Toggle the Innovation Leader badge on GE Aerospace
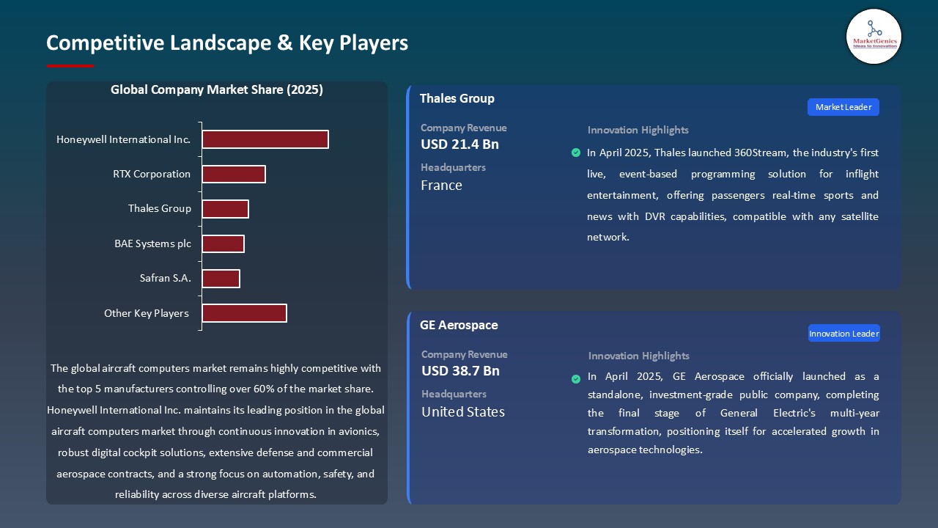 click(843, 332)
